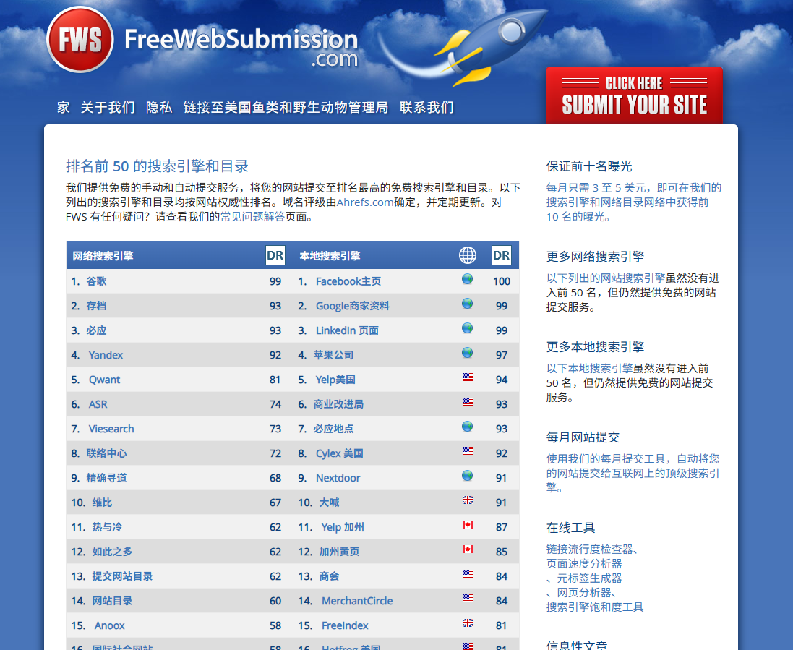The image size is (793, 650).
Task: Open the 联系我们 navigation item
Action: (x=426, y=107)
